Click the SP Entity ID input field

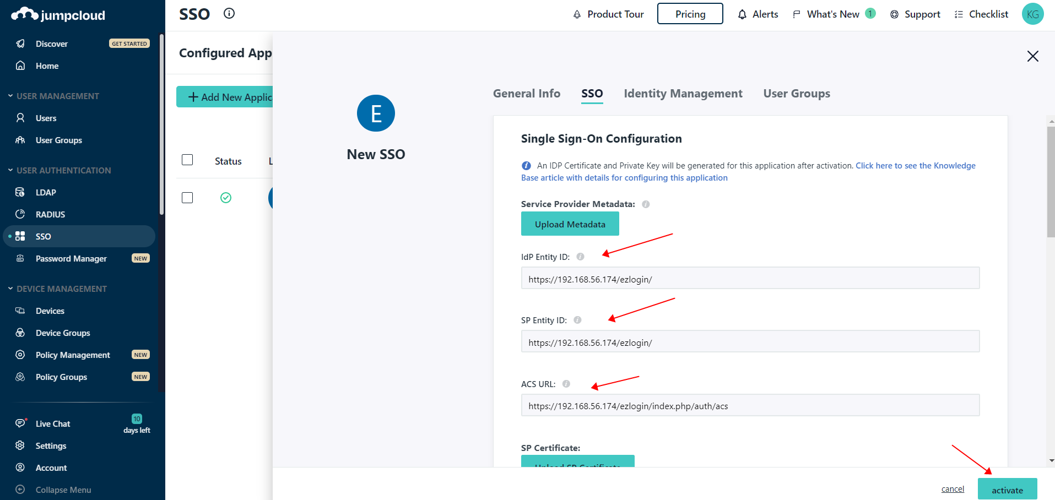click(x=750, y=341)
